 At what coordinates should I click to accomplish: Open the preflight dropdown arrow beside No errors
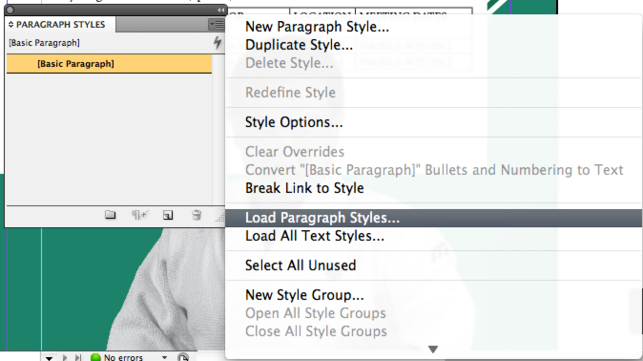click(164, 357)
